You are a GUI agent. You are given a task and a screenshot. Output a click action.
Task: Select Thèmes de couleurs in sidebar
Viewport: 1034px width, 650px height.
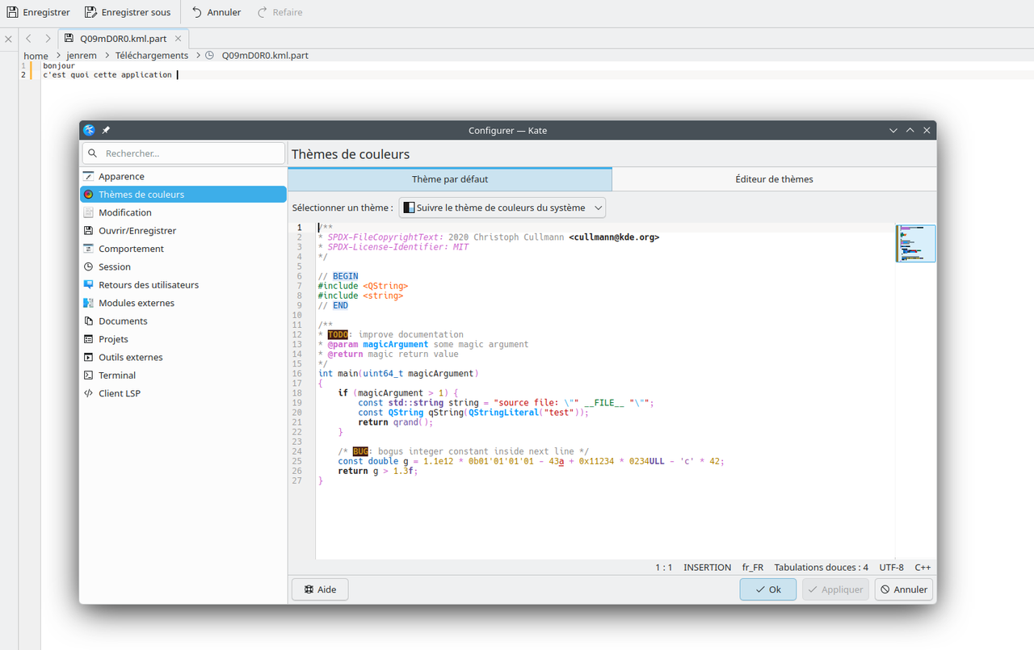[183, 195]
